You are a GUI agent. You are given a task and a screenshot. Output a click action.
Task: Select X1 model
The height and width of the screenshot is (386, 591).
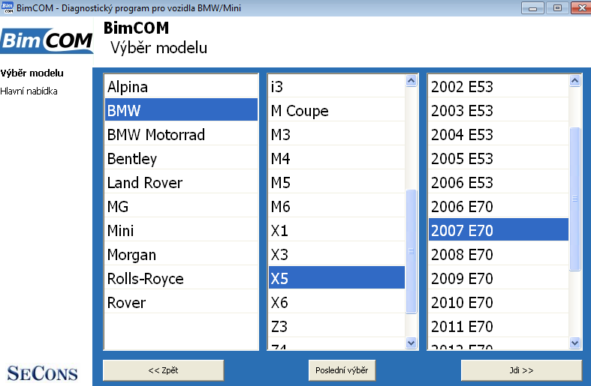(336, 230)
